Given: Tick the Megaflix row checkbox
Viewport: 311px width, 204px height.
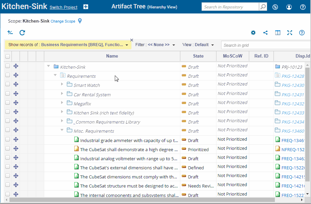Looking at the screenshot, I should [7, 102].
